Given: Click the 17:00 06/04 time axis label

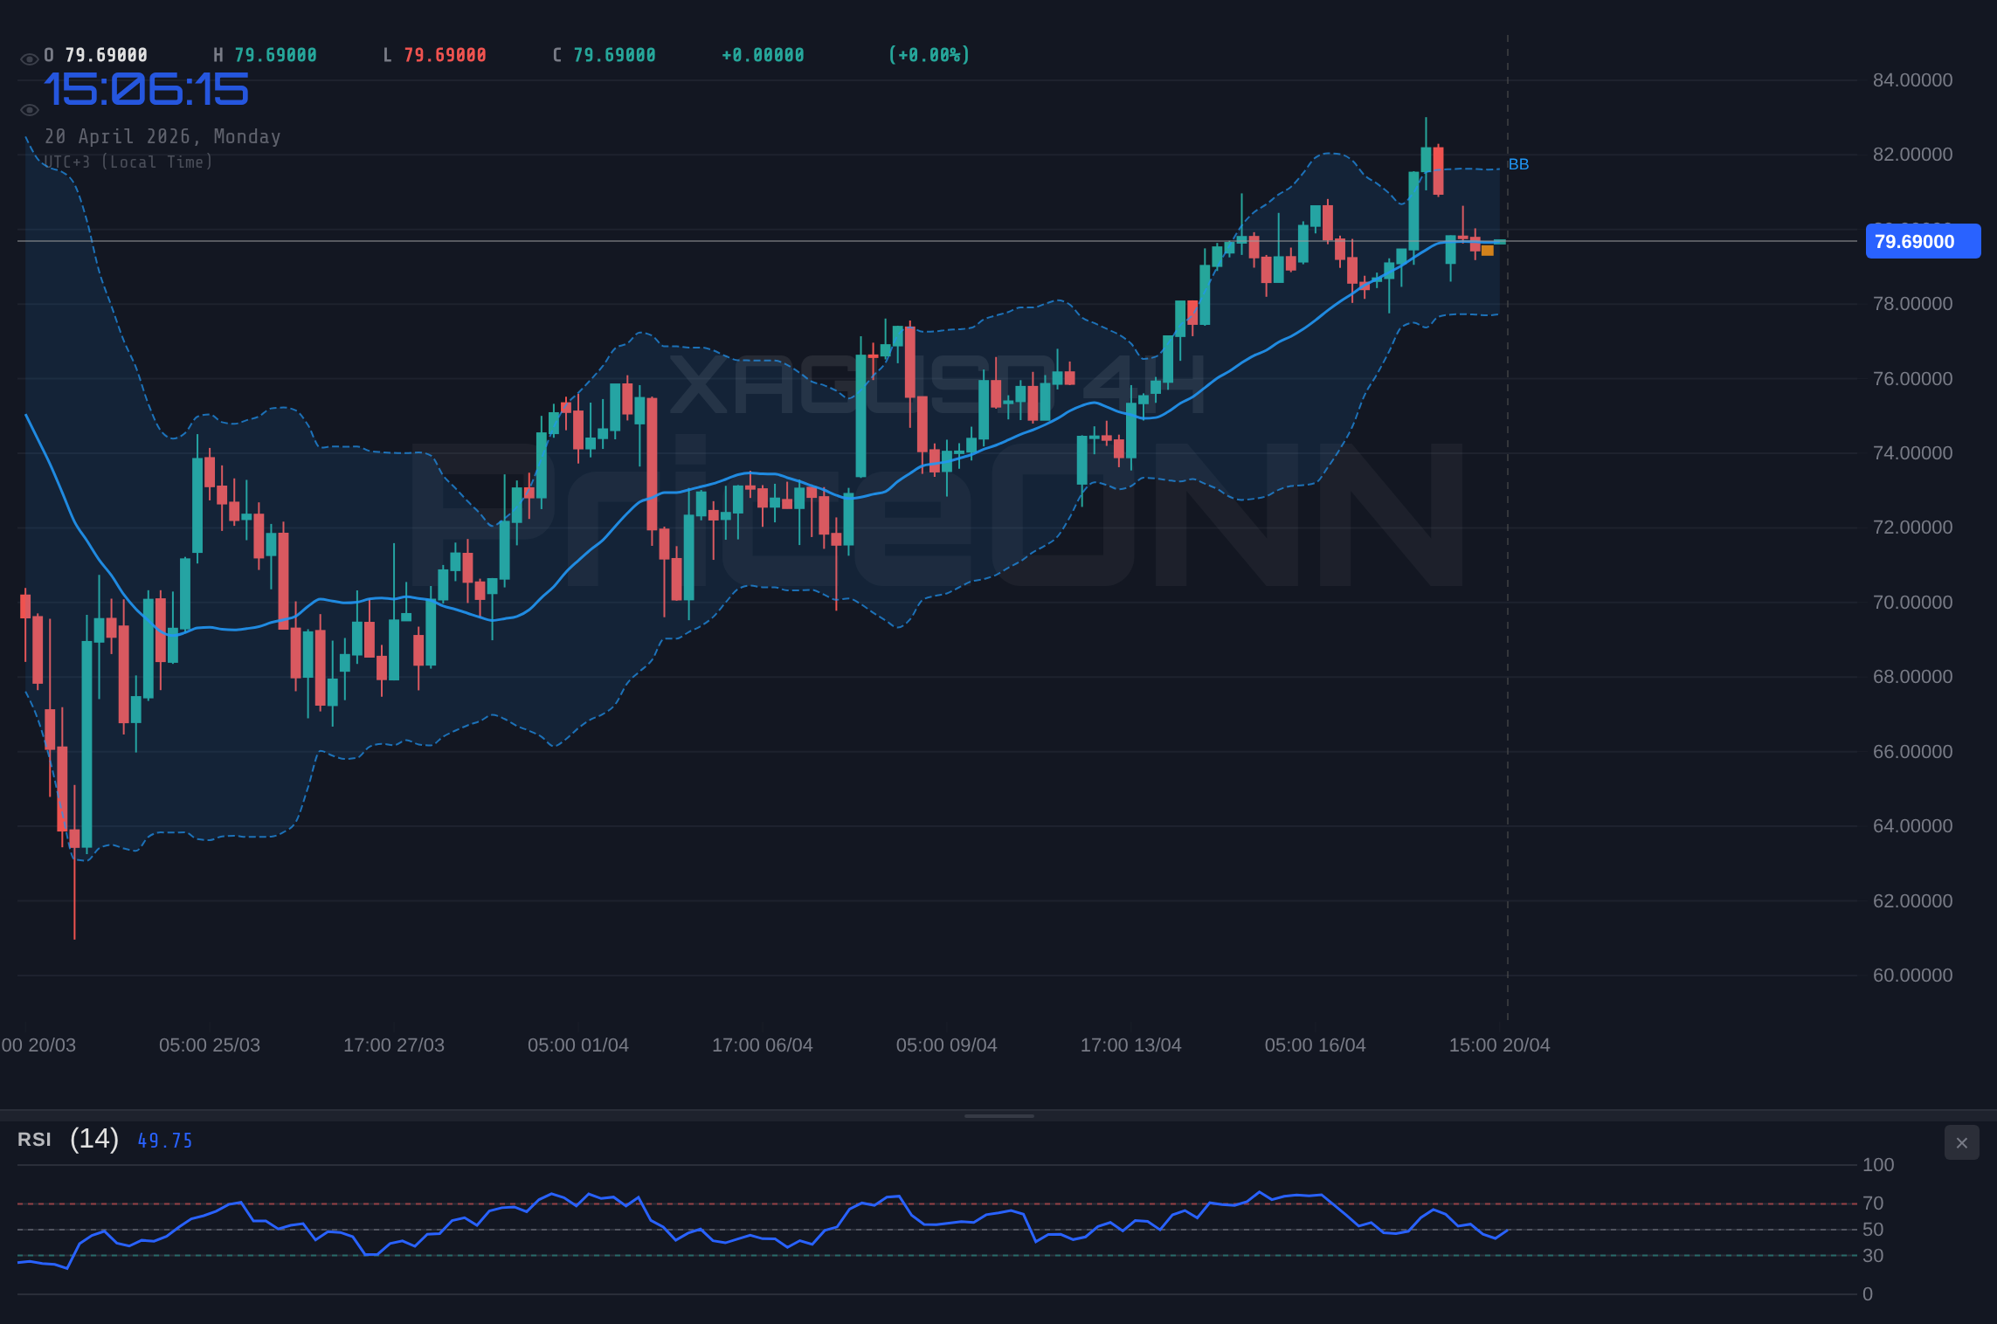Looking at the screenshot, I should [x=763, y=1045].
